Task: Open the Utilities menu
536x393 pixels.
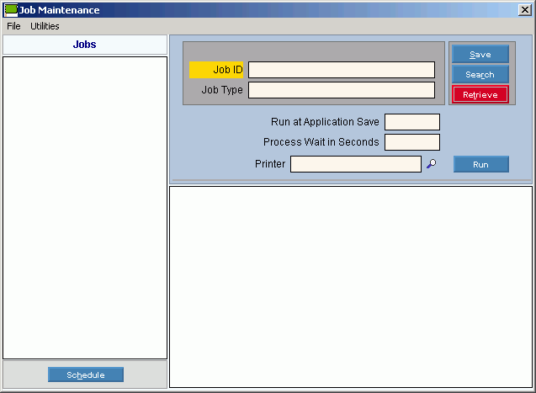Action: (x=45, y=26)
